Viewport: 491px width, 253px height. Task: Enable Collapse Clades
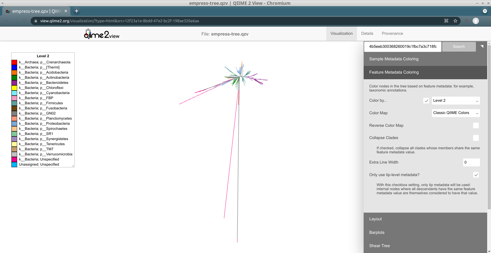point(476,138)
